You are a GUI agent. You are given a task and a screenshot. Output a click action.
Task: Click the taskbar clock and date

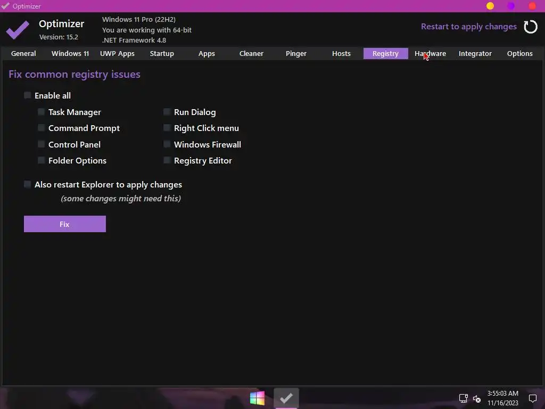click(502, 398)
